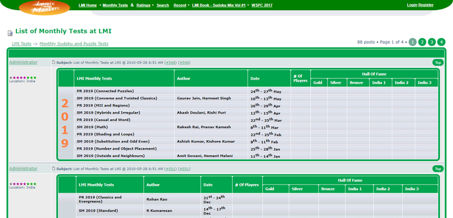
Task: Click author R Kumaresan
Action: click(x=159, y=211)
